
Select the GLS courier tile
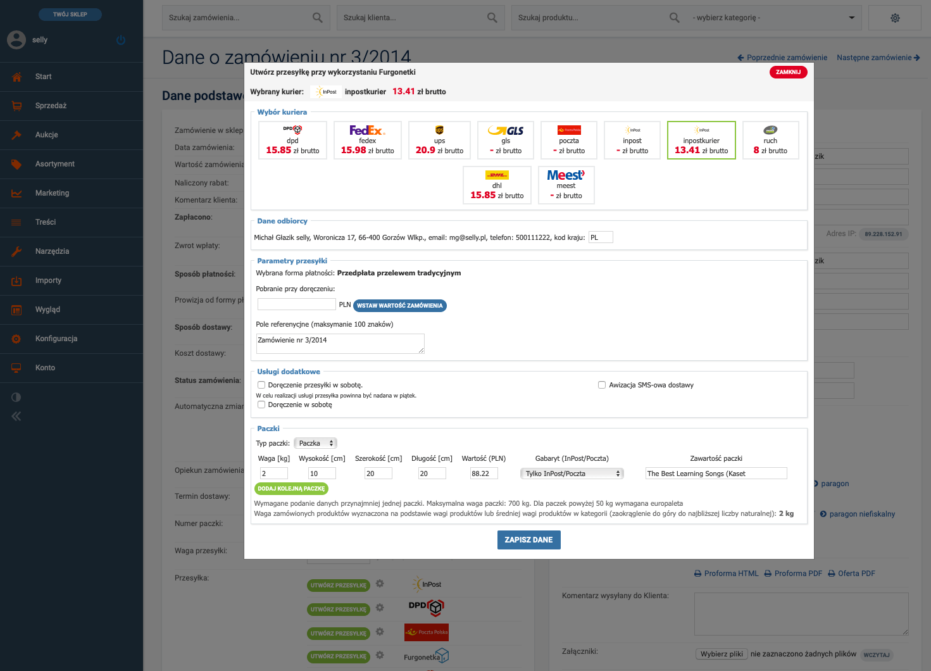coord(506,140)
